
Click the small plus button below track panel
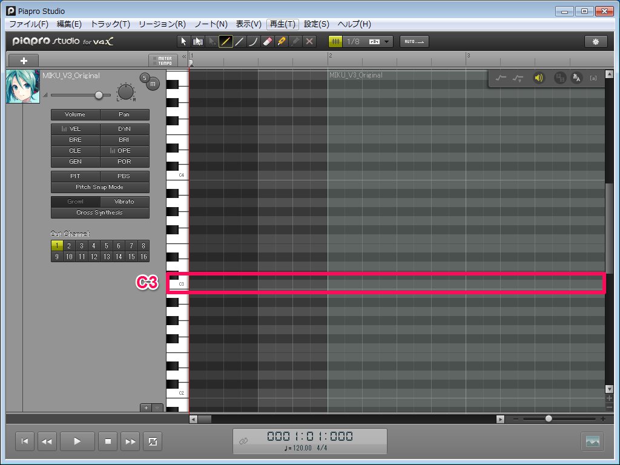click(146, 407)
